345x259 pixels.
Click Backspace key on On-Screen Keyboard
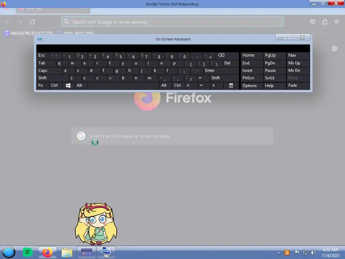227,55
